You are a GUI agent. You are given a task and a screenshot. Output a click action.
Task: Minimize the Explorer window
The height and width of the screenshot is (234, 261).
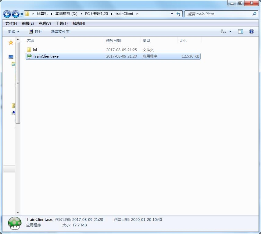tap(232, 3)
